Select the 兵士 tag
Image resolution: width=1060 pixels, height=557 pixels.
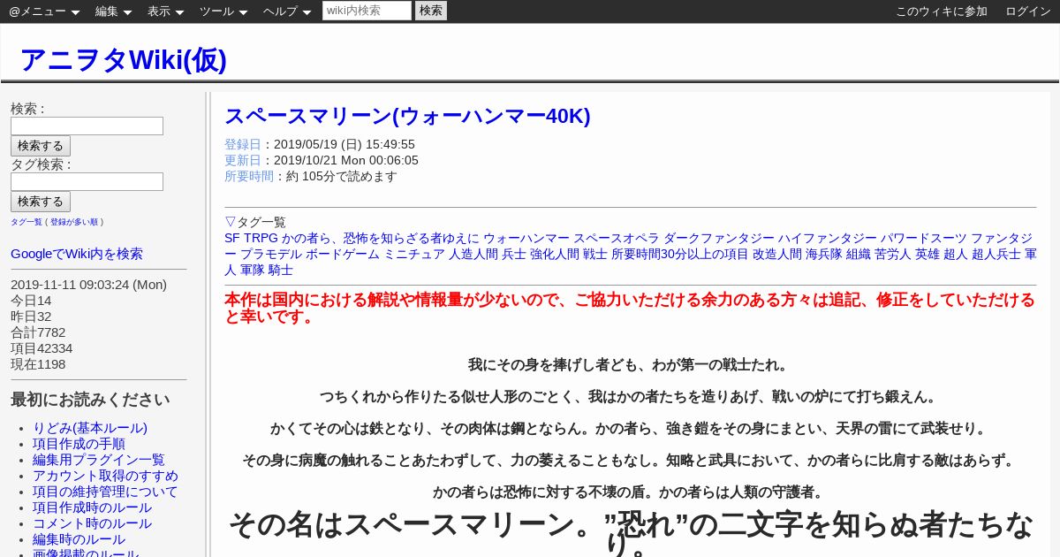point(514,254)
